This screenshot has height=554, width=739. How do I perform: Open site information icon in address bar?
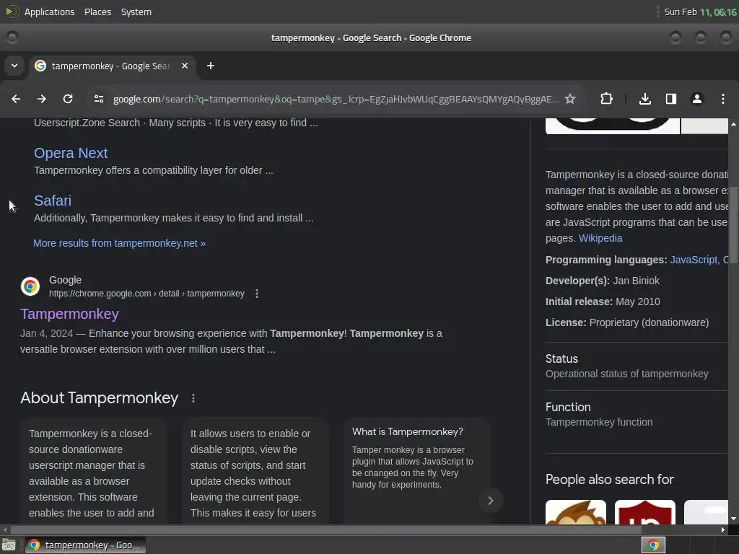[x=99, y=99]
